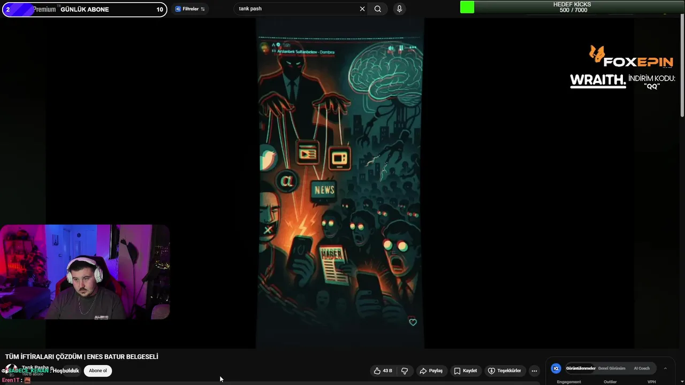Start voice search with microphone
The image size is (685, 385).
coord(399,9)
